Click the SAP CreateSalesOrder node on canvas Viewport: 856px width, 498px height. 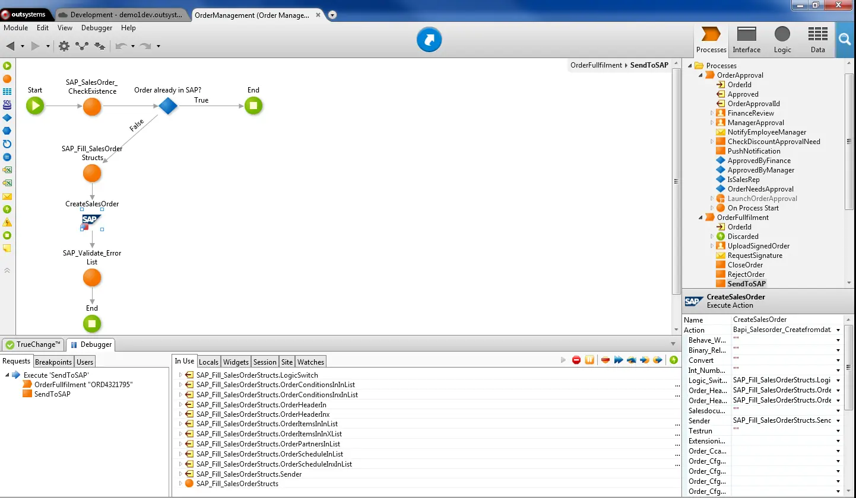[x=92, y=220]
